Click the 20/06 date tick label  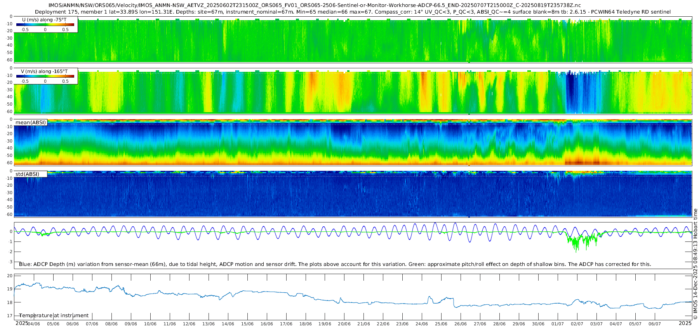click(344, 324)
